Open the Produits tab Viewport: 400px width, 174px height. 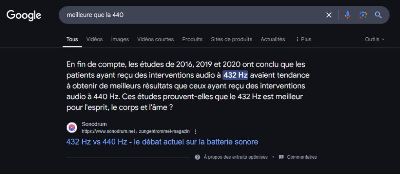192,39
